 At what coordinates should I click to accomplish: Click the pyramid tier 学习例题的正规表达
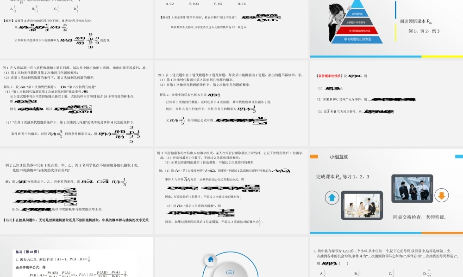[x=357, y=39]
